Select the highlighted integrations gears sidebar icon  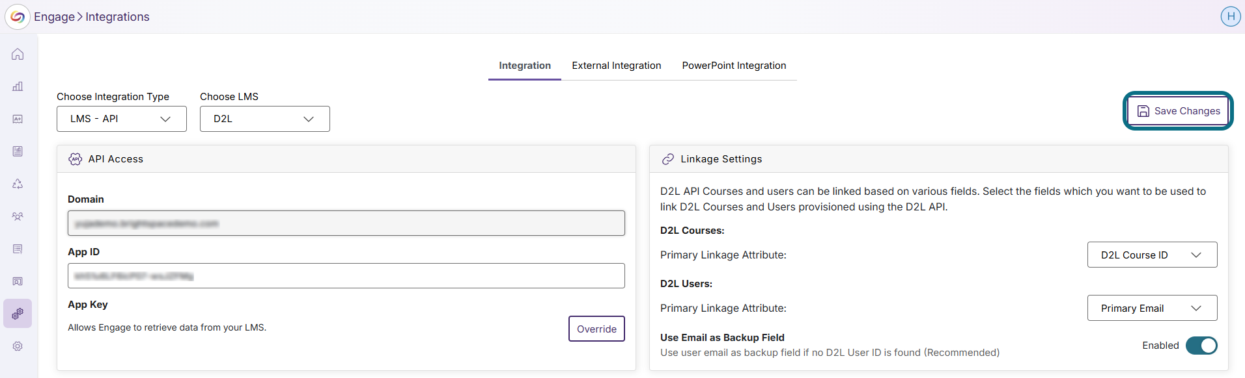(x=18, y=314)
